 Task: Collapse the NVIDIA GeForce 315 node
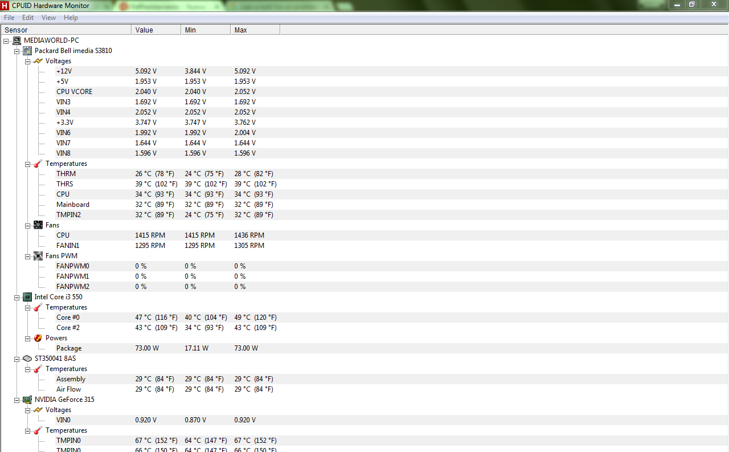pos(17,400)
